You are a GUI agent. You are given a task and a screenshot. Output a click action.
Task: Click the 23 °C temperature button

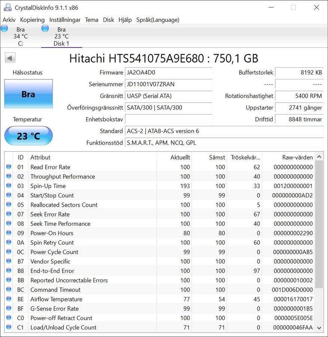coord(28,136)
